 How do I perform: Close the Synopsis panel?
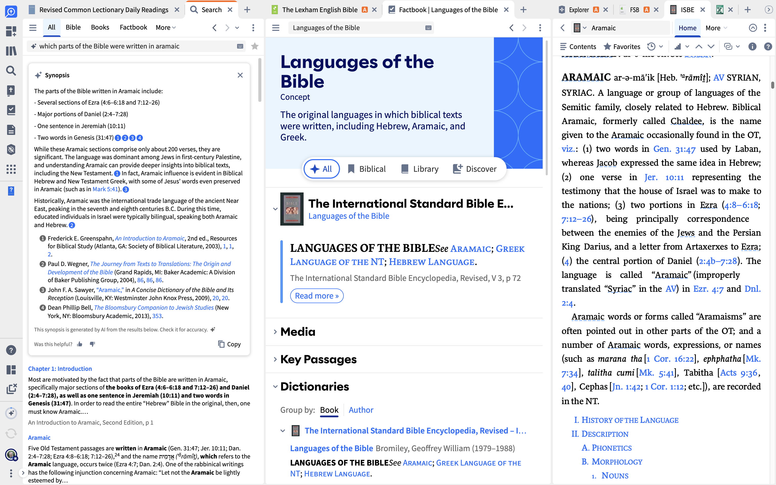[x=240, y=75]
